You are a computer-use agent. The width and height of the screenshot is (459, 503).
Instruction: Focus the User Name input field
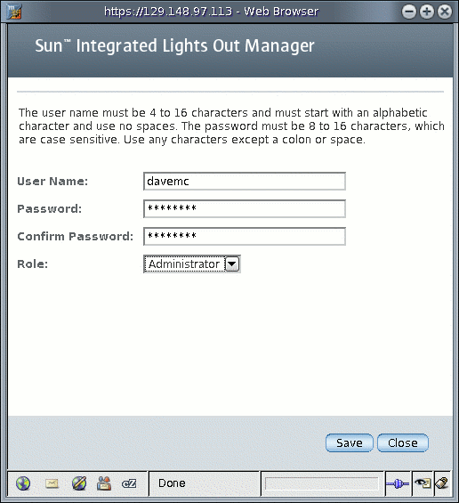pyautogui.click(x=245, y=182)
